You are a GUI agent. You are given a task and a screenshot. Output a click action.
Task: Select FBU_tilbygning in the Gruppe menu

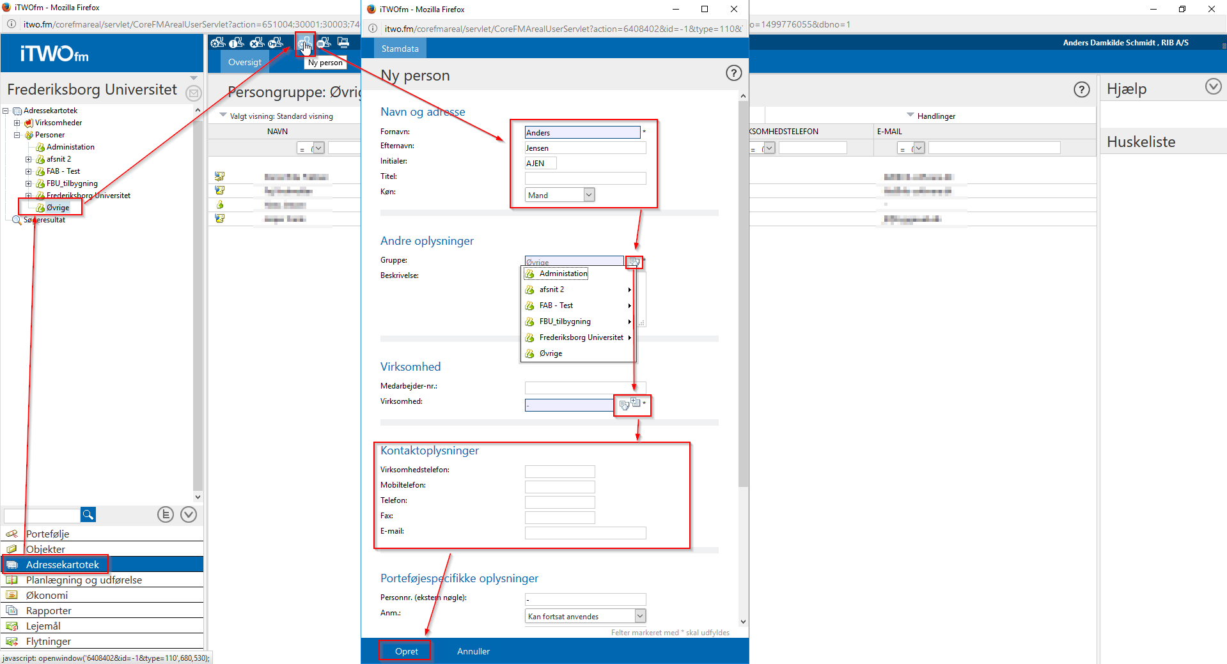point(565,321)
